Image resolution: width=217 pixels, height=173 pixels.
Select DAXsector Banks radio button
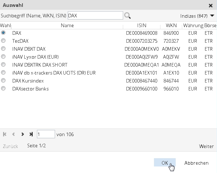[3, 88]
